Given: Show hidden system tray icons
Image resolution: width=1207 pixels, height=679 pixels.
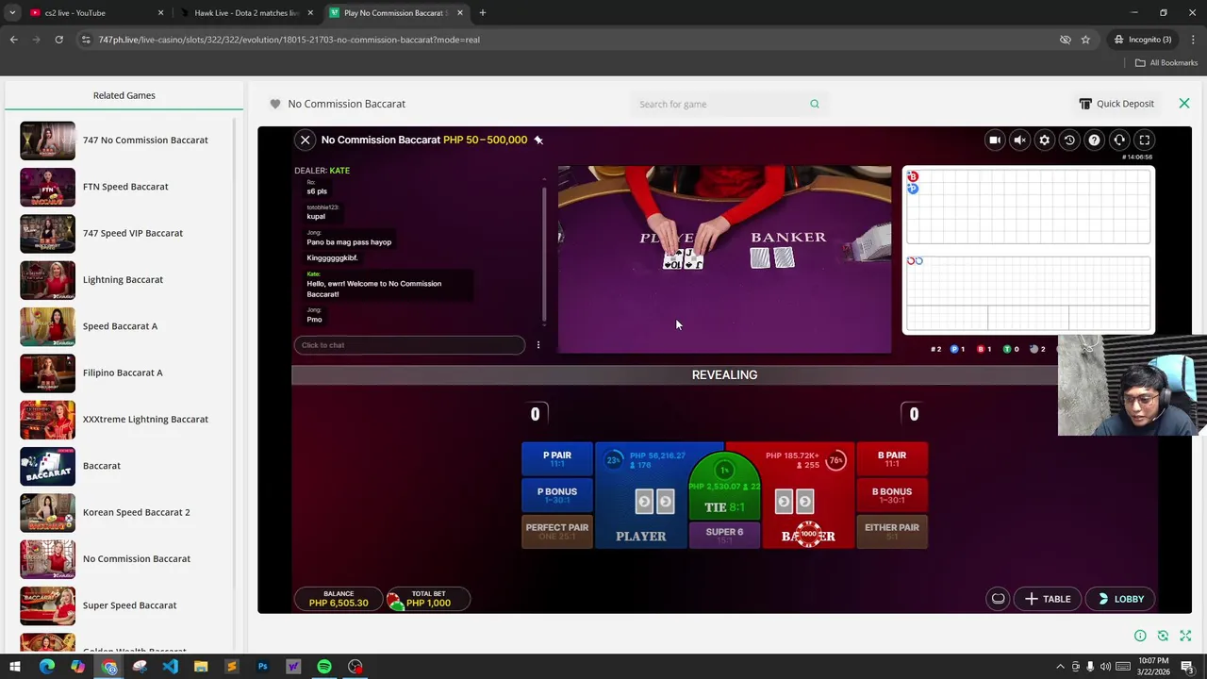Looking at the screenshot, I should point(1060,667).
